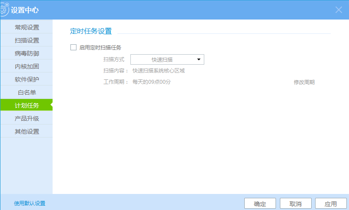This screenshot has height=210, width=349.
Task: Apply changes with the 应用 button
Action: (x=331, y=203)
